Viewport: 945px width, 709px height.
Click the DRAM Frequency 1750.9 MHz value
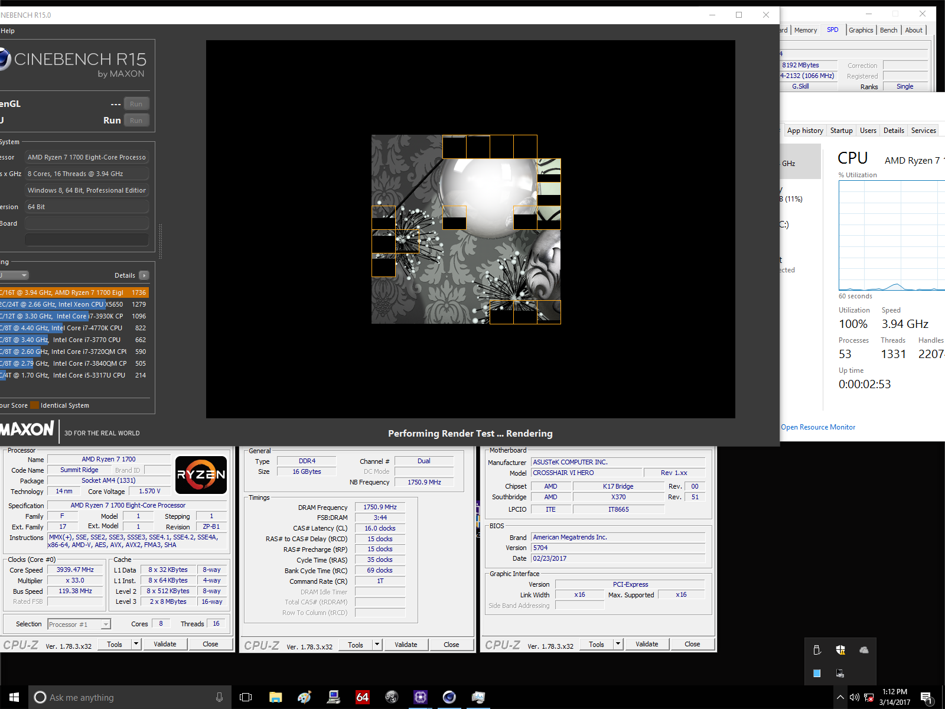click(x=380, y=507)
